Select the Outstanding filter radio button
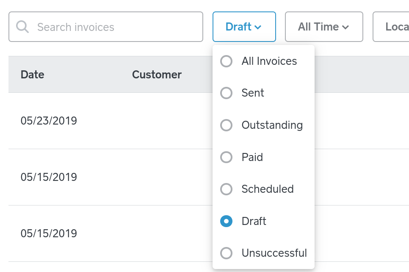Image resolution: width=409 pixels, height=272 pixels. [227, 125]
